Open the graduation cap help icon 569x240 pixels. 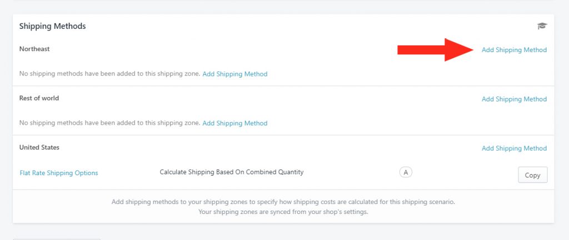click(542, 25)
